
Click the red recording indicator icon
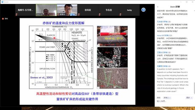tap(3, 19)
